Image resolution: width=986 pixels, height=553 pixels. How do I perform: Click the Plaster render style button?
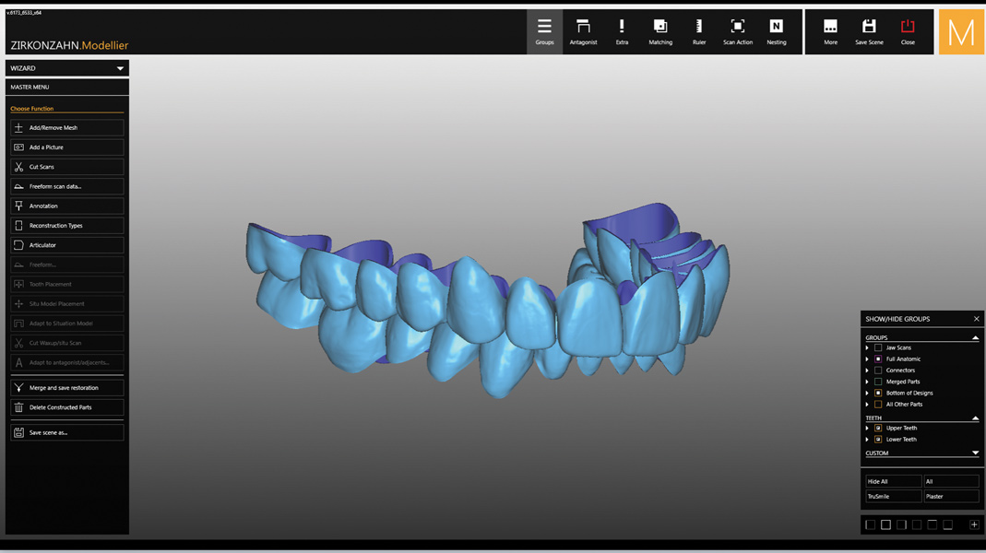click(950, 497)
